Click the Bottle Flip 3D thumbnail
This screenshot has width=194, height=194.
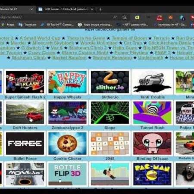pos(67,174)
